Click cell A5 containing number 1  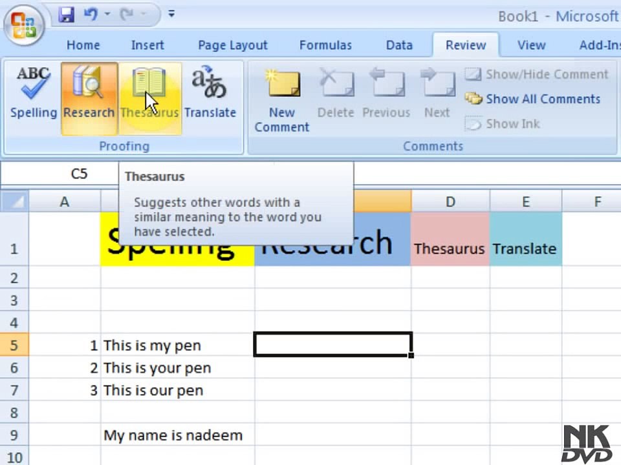tap(65, 345)
